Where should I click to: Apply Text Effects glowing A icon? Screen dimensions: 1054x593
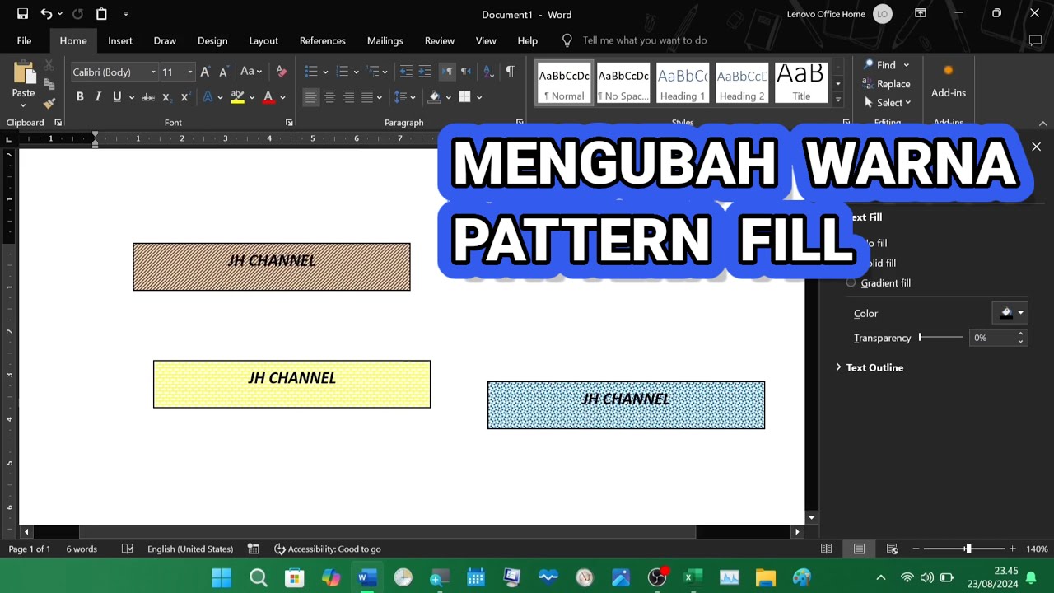208,97
